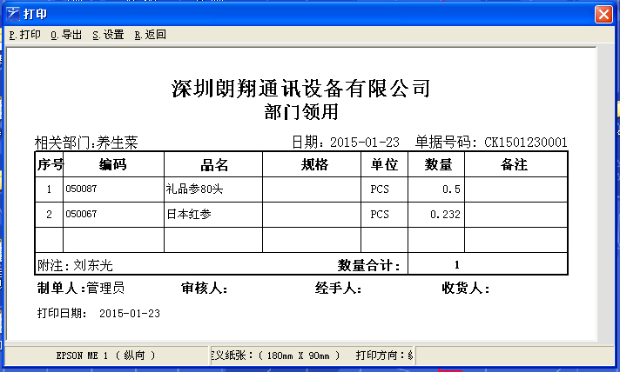Click the 打印方向 status bar section

click(383, 355)
